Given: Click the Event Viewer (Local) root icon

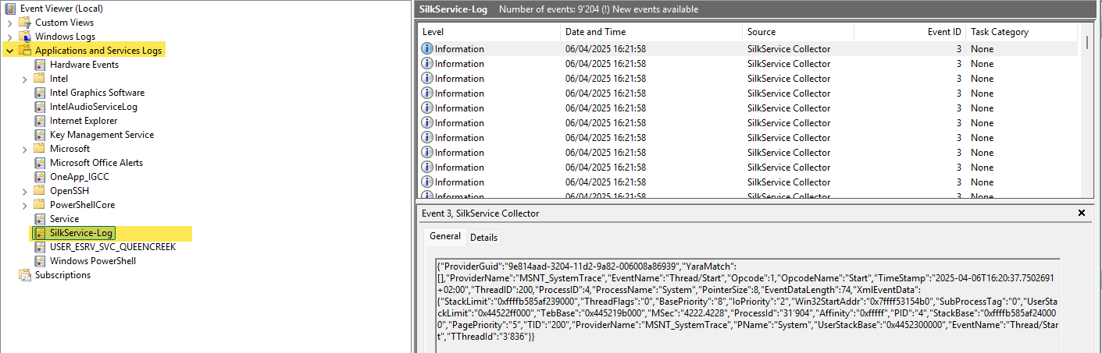Looking at the screenshot, I should 10,9.
